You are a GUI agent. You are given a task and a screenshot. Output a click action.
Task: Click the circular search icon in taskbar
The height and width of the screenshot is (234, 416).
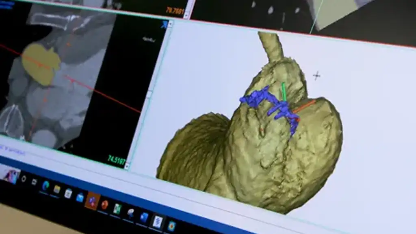coord(24,179)
